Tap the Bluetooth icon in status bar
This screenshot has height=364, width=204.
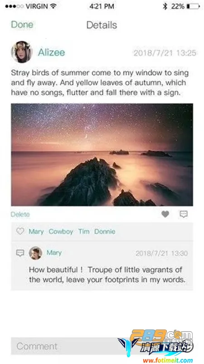pyautogui.click(x=165, y=6)
